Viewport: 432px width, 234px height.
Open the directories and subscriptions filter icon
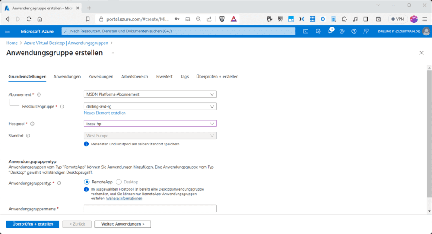[x=318, y=31]
